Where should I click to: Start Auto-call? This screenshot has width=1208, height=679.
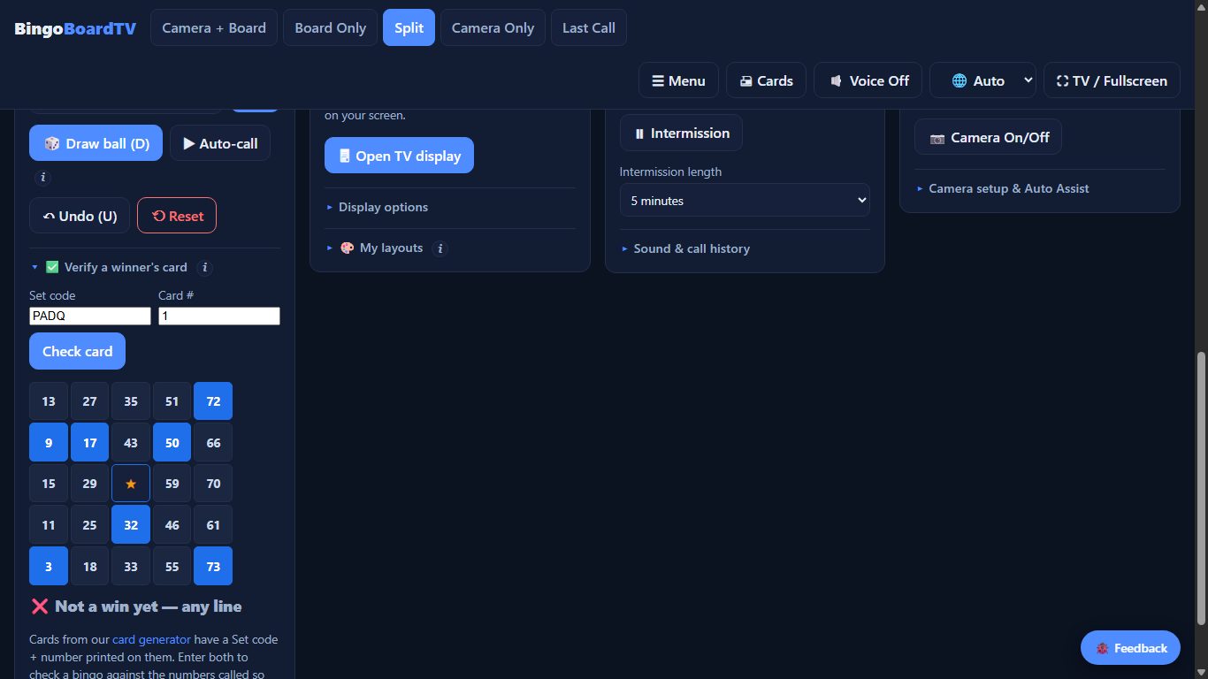click(220, 143)
